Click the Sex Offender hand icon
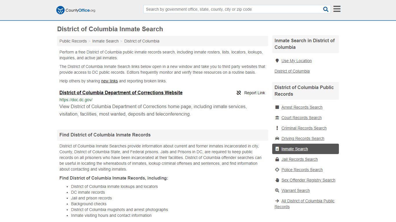Viewport: 396px width, 222px height. click(277, 180)
